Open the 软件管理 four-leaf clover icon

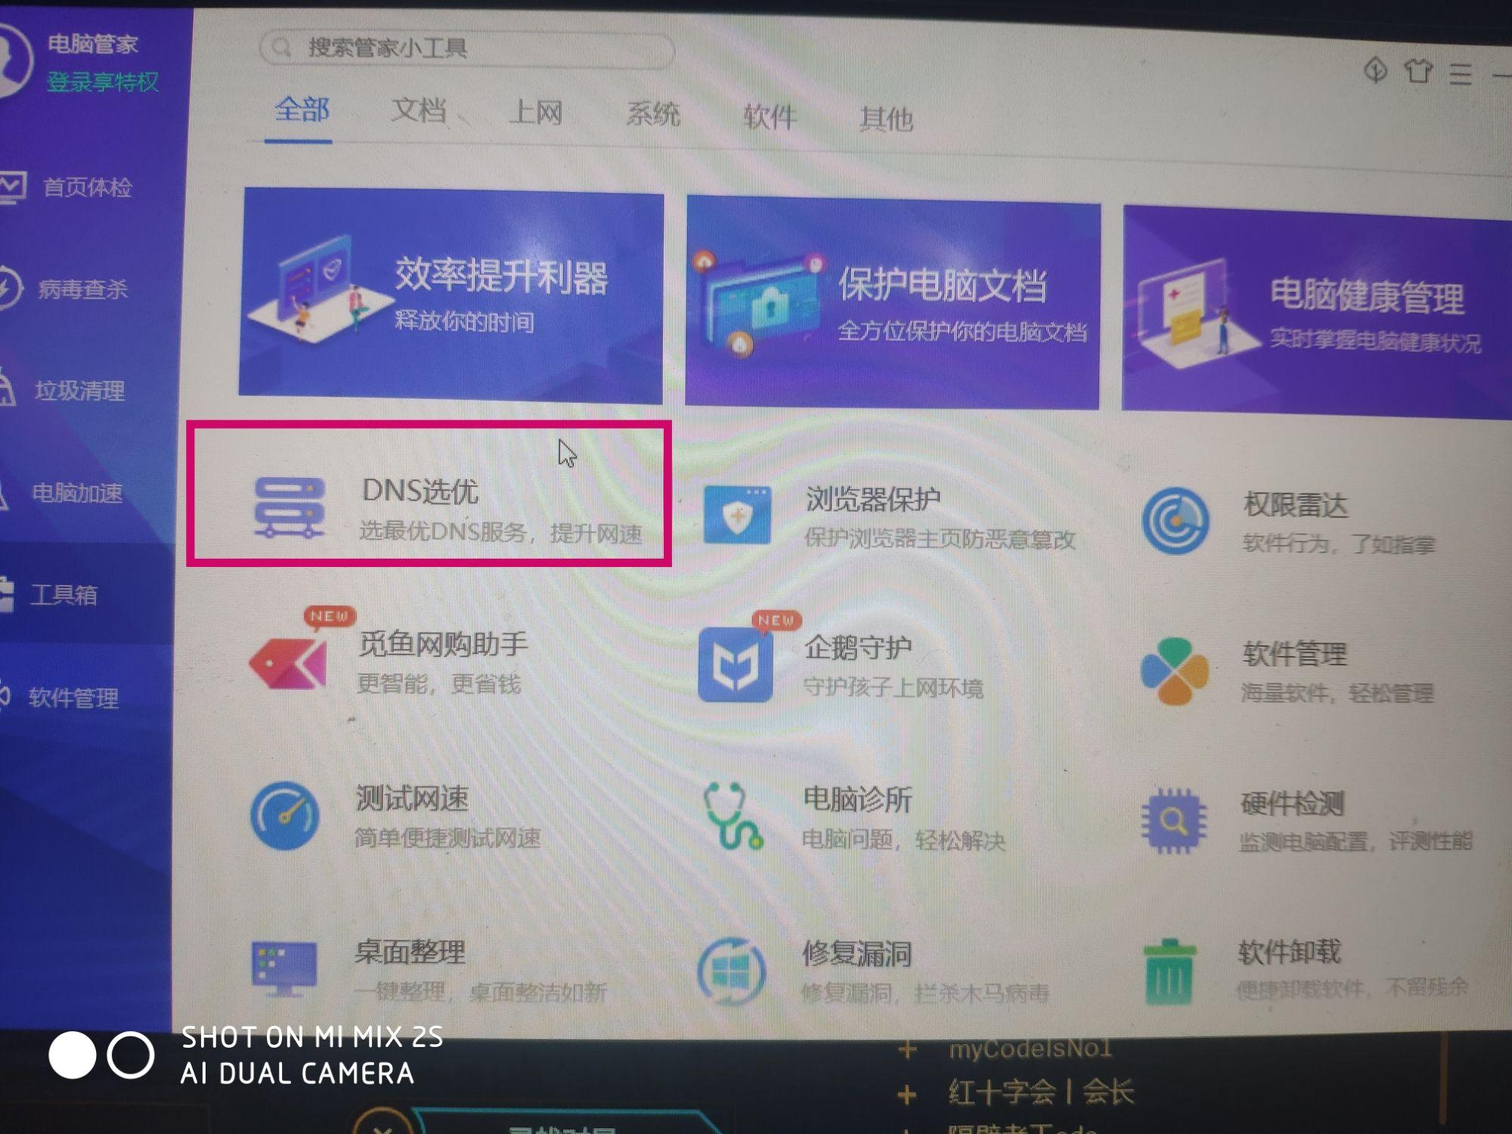[x=1174, y=671]
